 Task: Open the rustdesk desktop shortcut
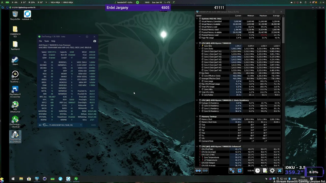click(x=27, y=16)
